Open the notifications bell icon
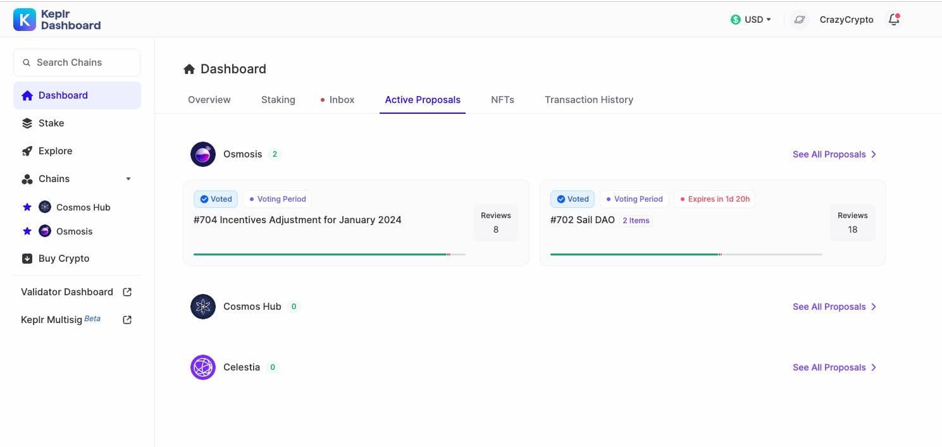Image resolution: width=942 pixels, height=447 pixels. tap(893, 20)
